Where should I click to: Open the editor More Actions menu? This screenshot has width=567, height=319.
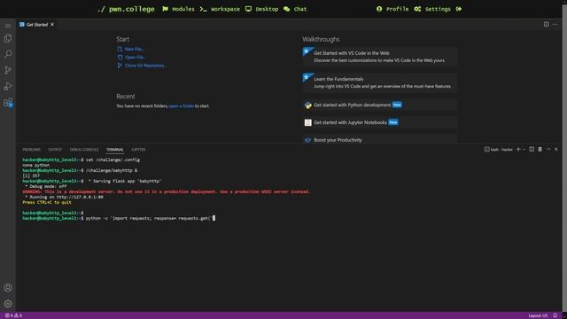coord(555,24)
